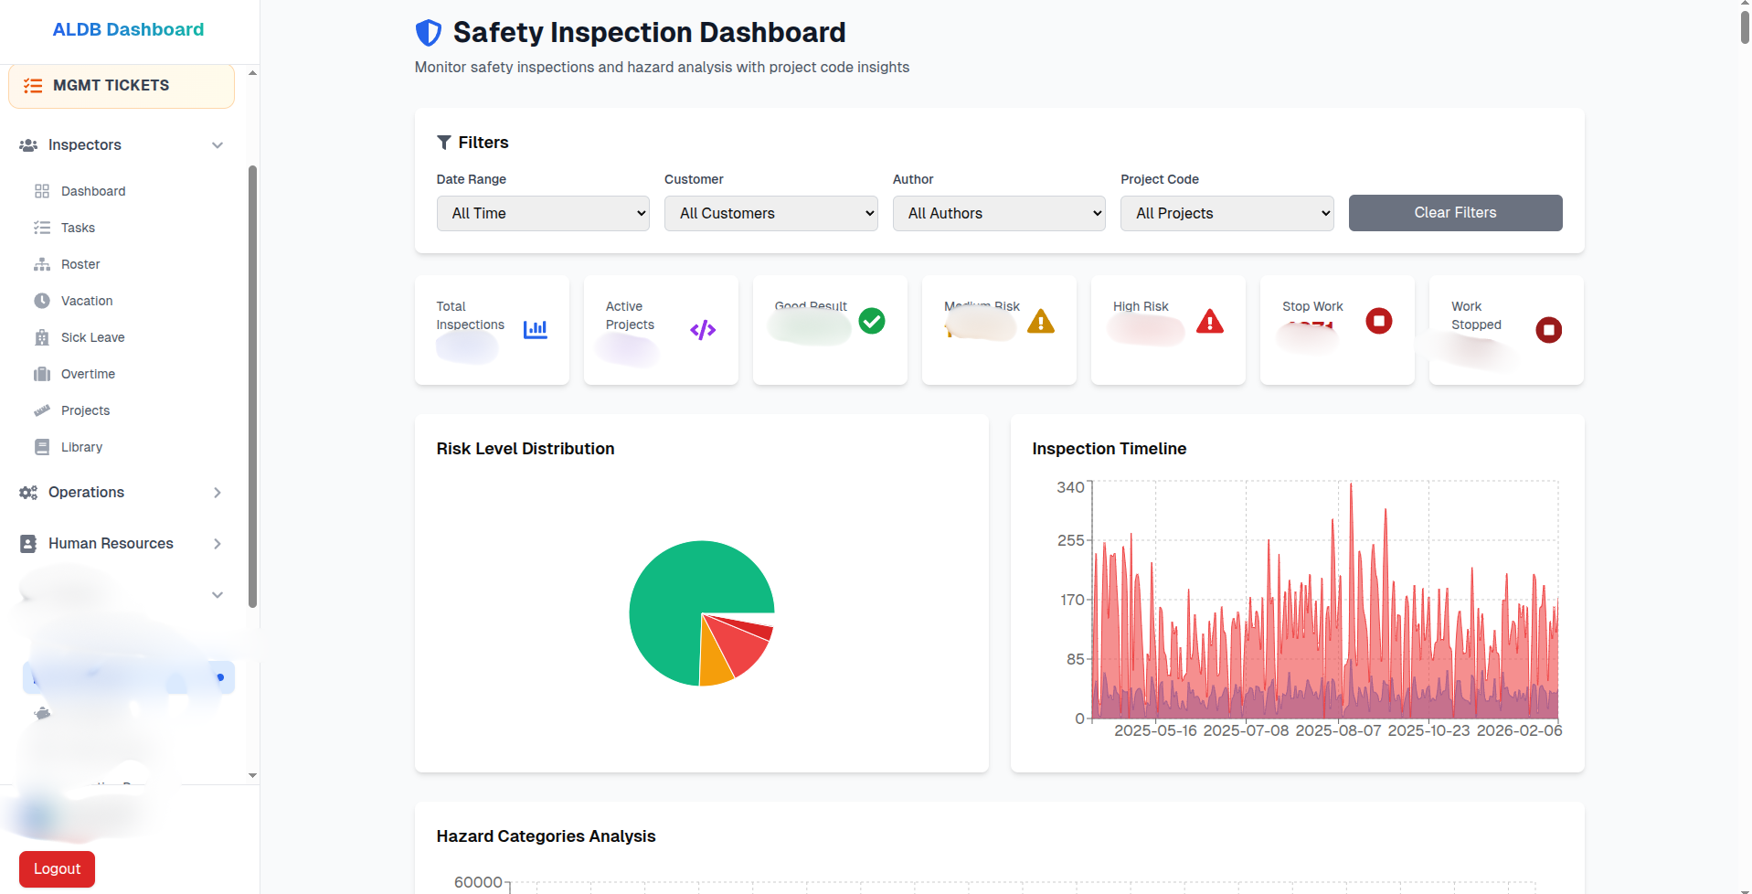The width and height of the screenshot is (1752, 894).
Task: Click the blue shield icon beside page title
Action: click(428, 33)
